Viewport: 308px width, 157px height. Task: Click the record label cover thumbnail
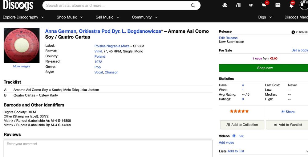coord(22,46)
